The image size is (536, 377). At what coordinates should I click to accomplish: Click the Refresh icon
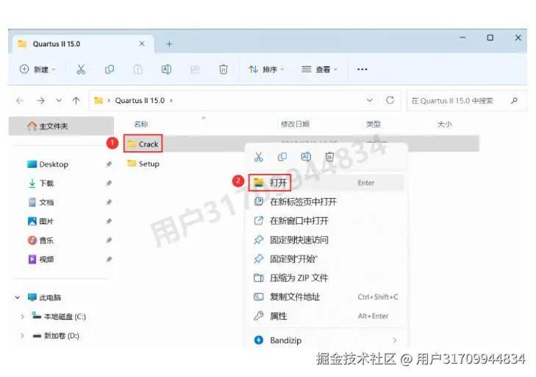point(390,100)
